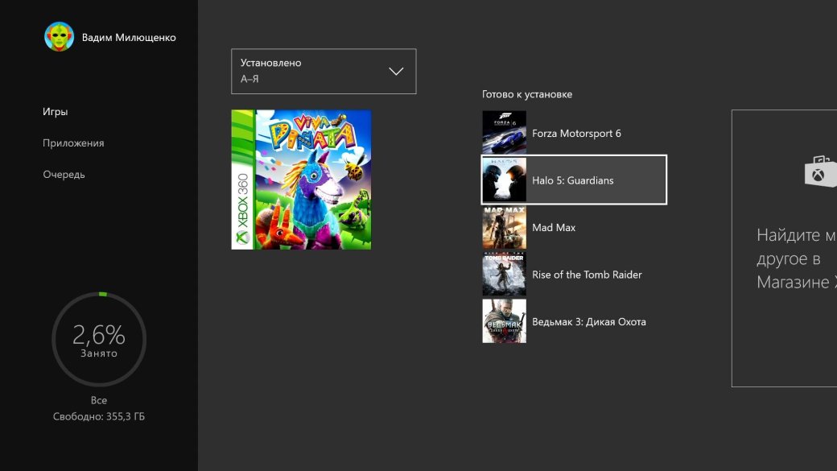Open the Найдите другое в Магазине tile

click(784, 248)
